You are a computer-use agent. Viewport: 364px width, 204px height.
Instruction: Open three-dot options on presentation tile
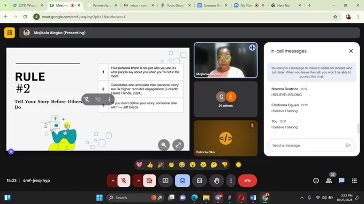[109, 99]
